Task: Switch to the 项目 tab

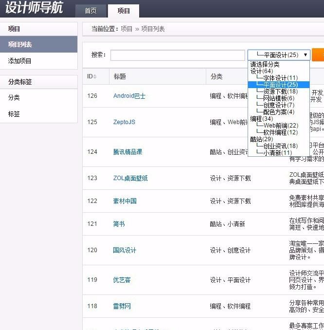Action: point(124,11)
